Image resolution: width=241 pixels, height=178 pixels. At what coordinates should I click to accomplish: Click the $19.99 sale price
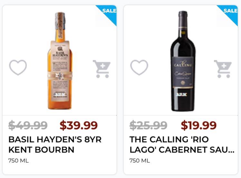[x=198, y=125]
